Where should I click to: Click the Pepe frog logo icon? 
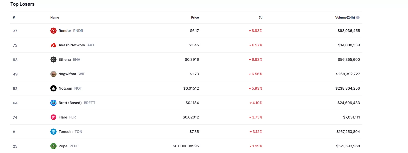(x=53, y=146)
